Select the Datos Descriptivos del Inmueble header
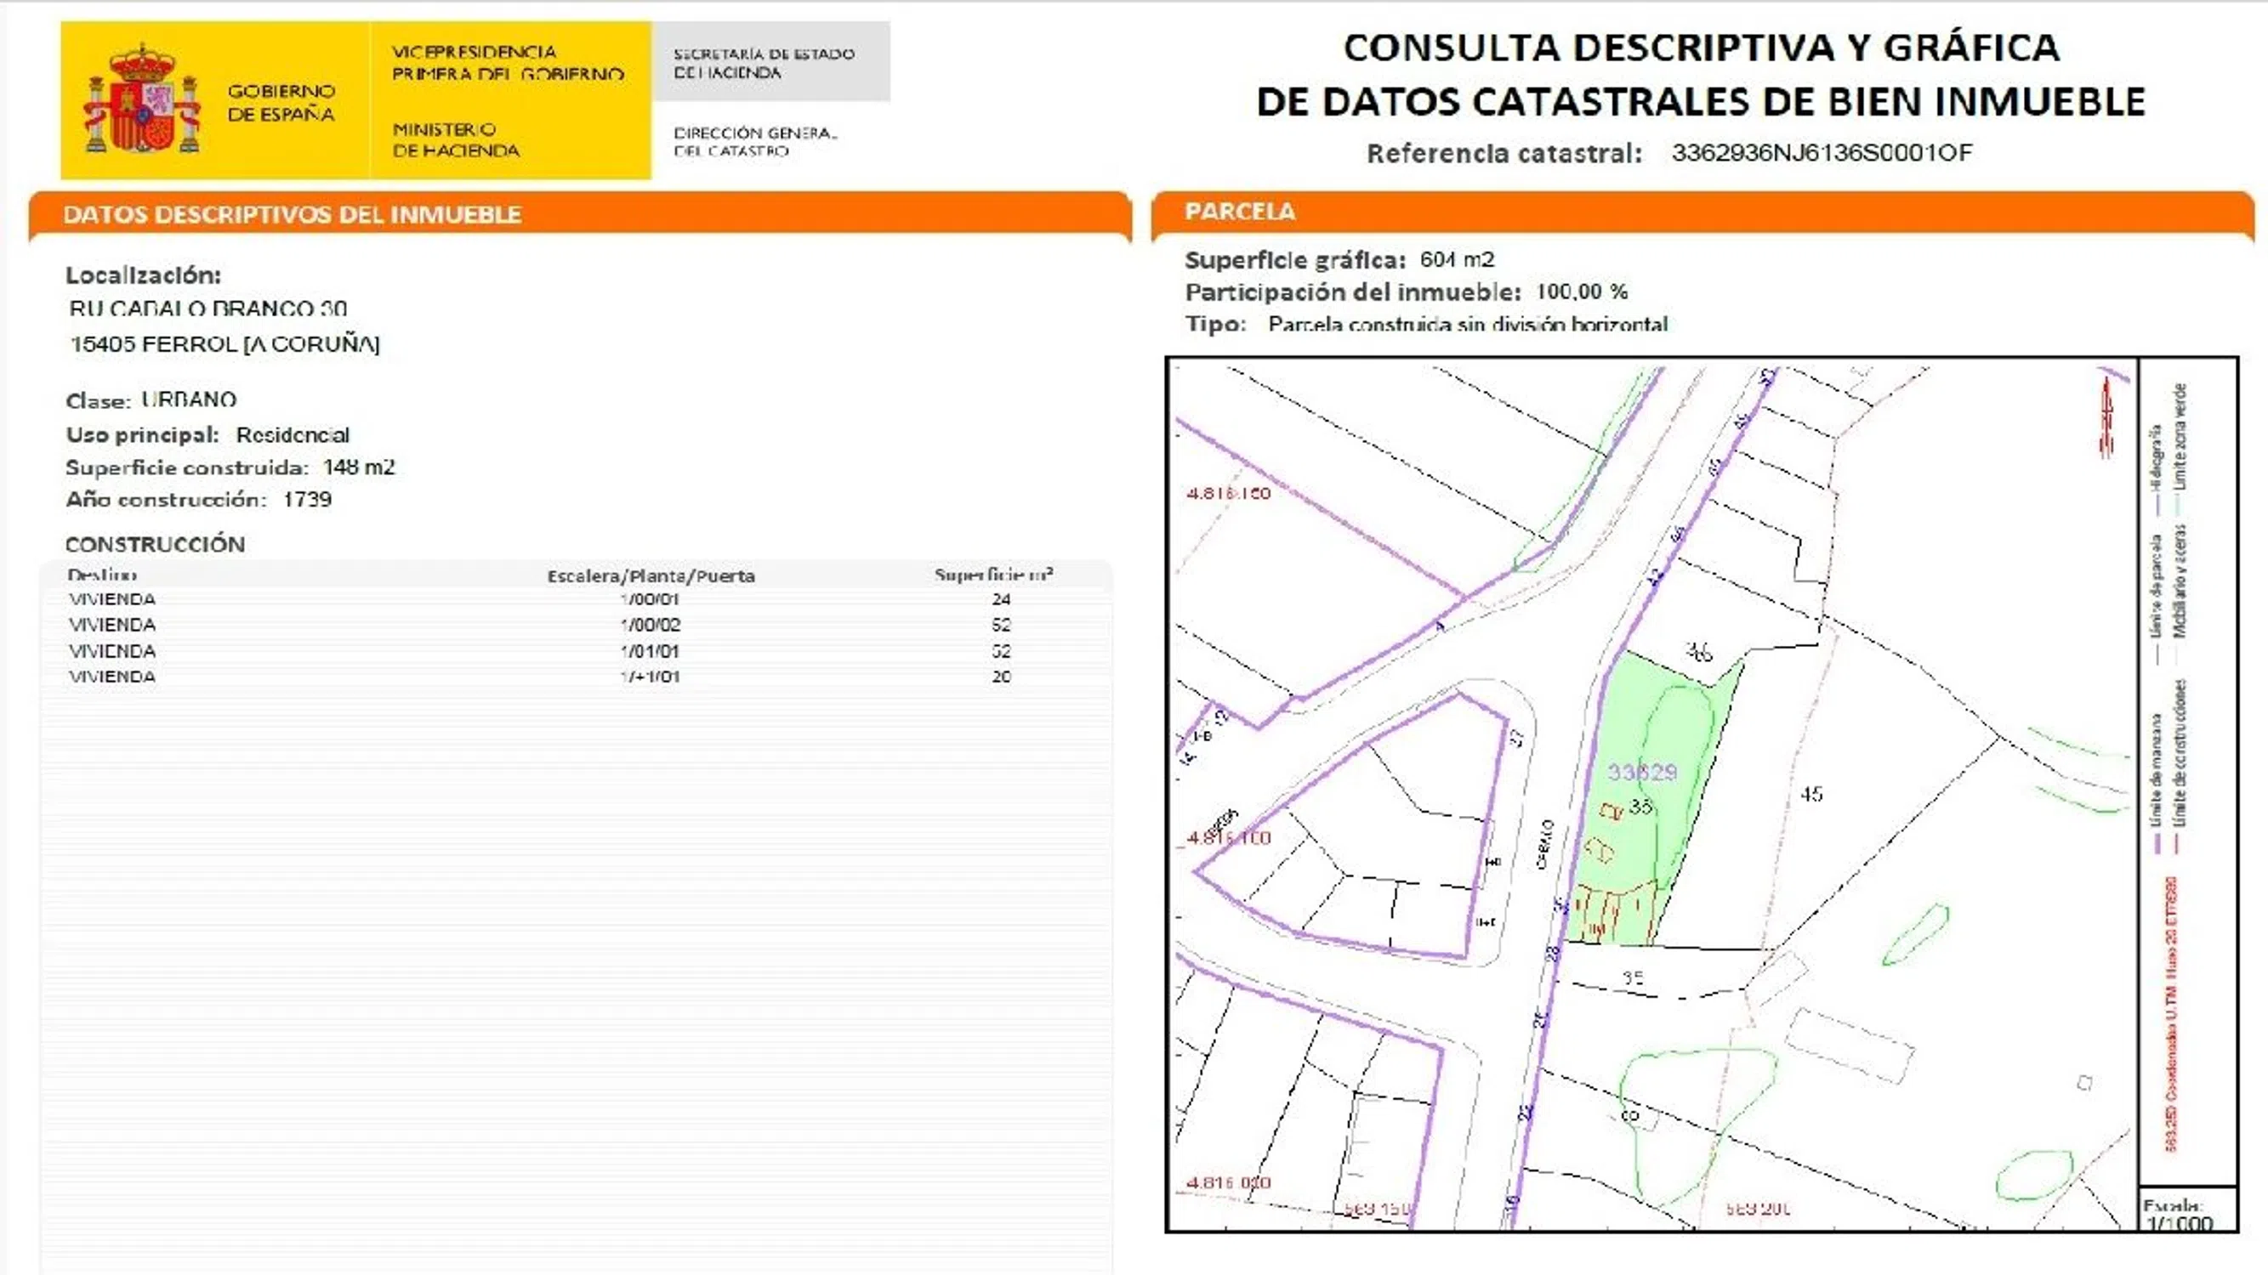2268x1275 pixels. 293,215
